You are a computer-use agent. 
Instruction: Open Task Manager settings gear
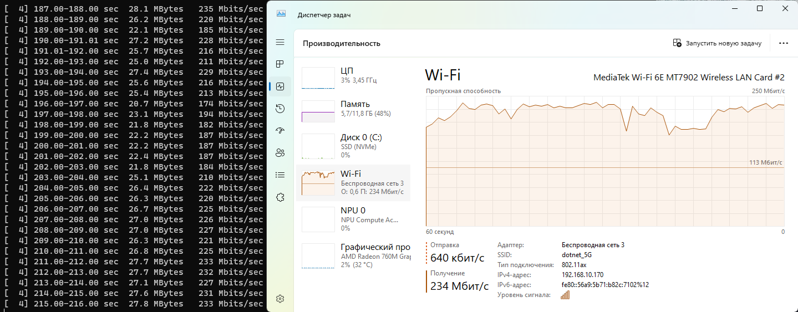[280, 299]
